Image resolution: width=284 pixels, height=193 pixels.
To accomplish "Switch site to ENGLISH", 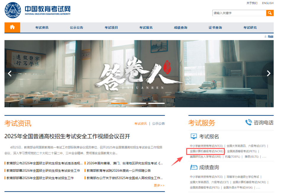I will 268,3.
